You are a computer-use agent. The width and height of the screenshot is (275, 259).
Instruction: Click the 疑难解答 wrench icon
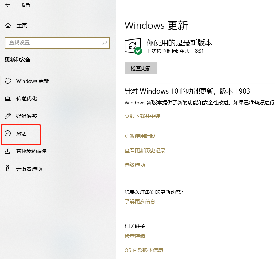(x=8, y=116)
